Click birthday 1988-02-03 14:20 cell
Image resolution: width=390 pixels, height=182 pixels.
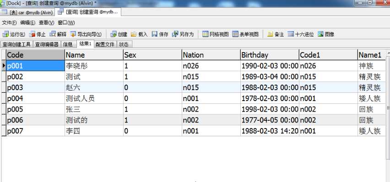tap(270, 131)
